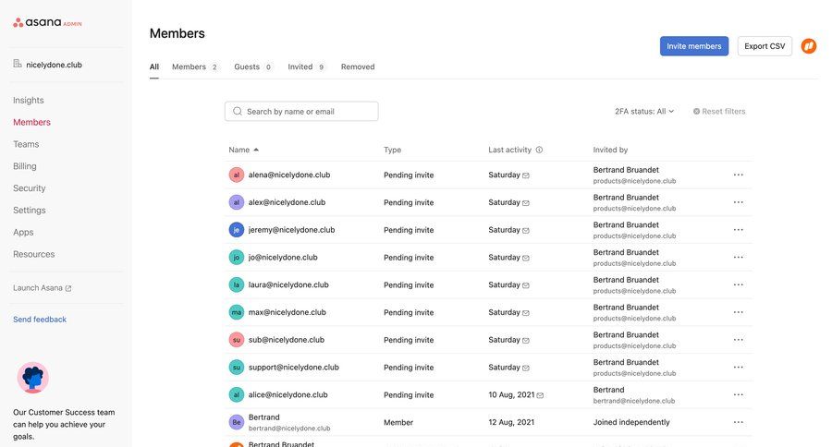Open more actions for sub@nicelydone.club

[x=738, y=340]
